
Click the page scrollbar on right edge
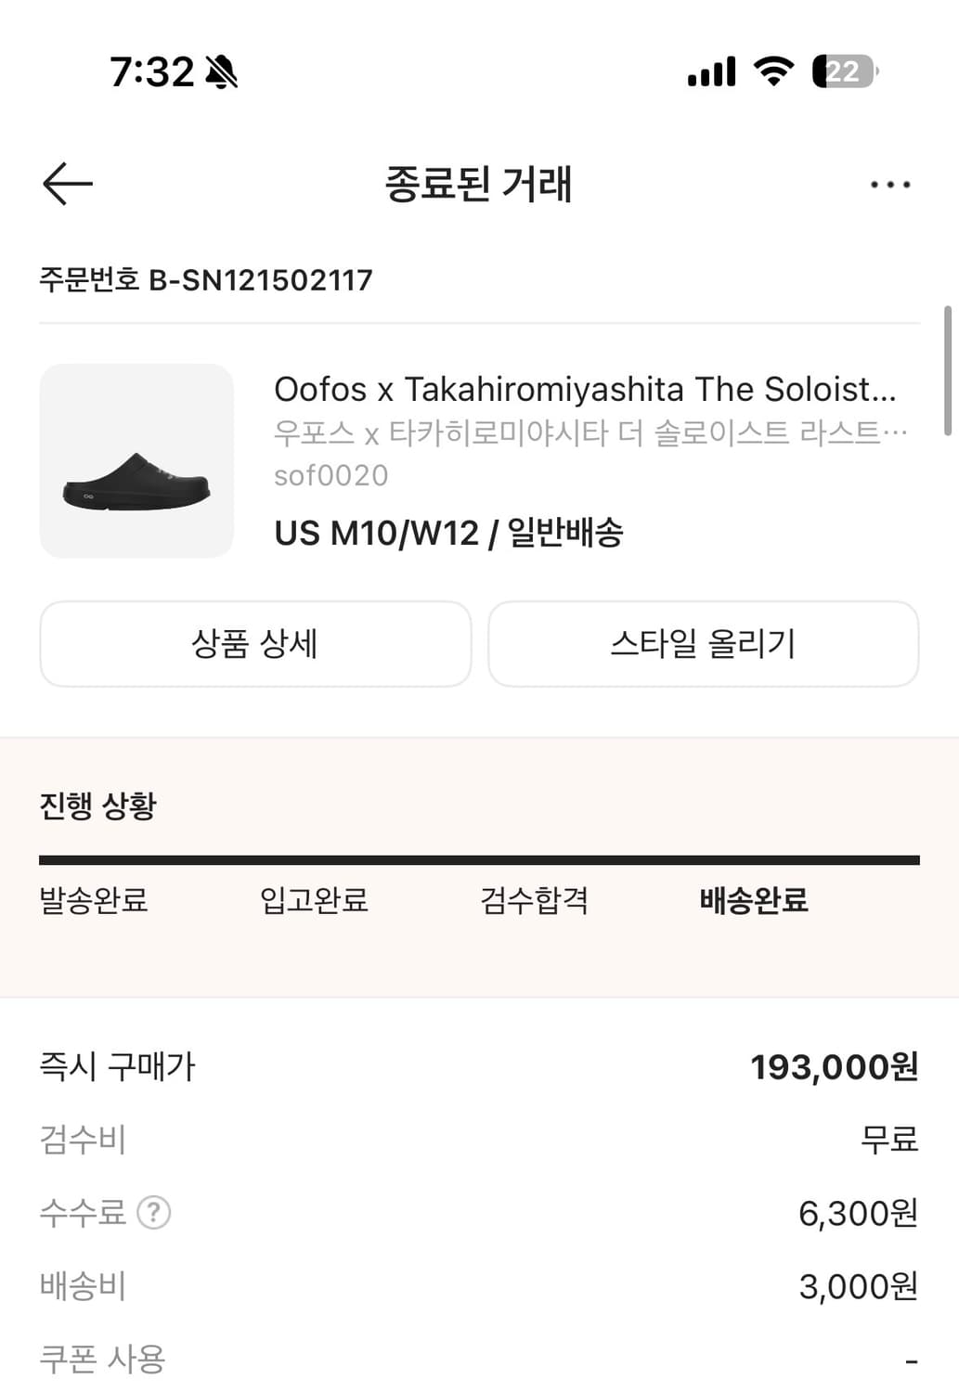pos(947,370)
